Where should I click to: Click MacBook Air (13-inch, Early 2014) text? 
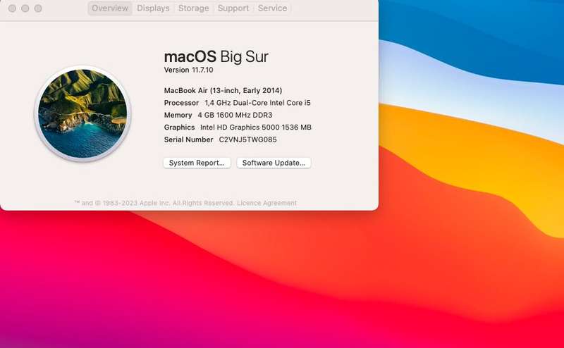[223, 91]
